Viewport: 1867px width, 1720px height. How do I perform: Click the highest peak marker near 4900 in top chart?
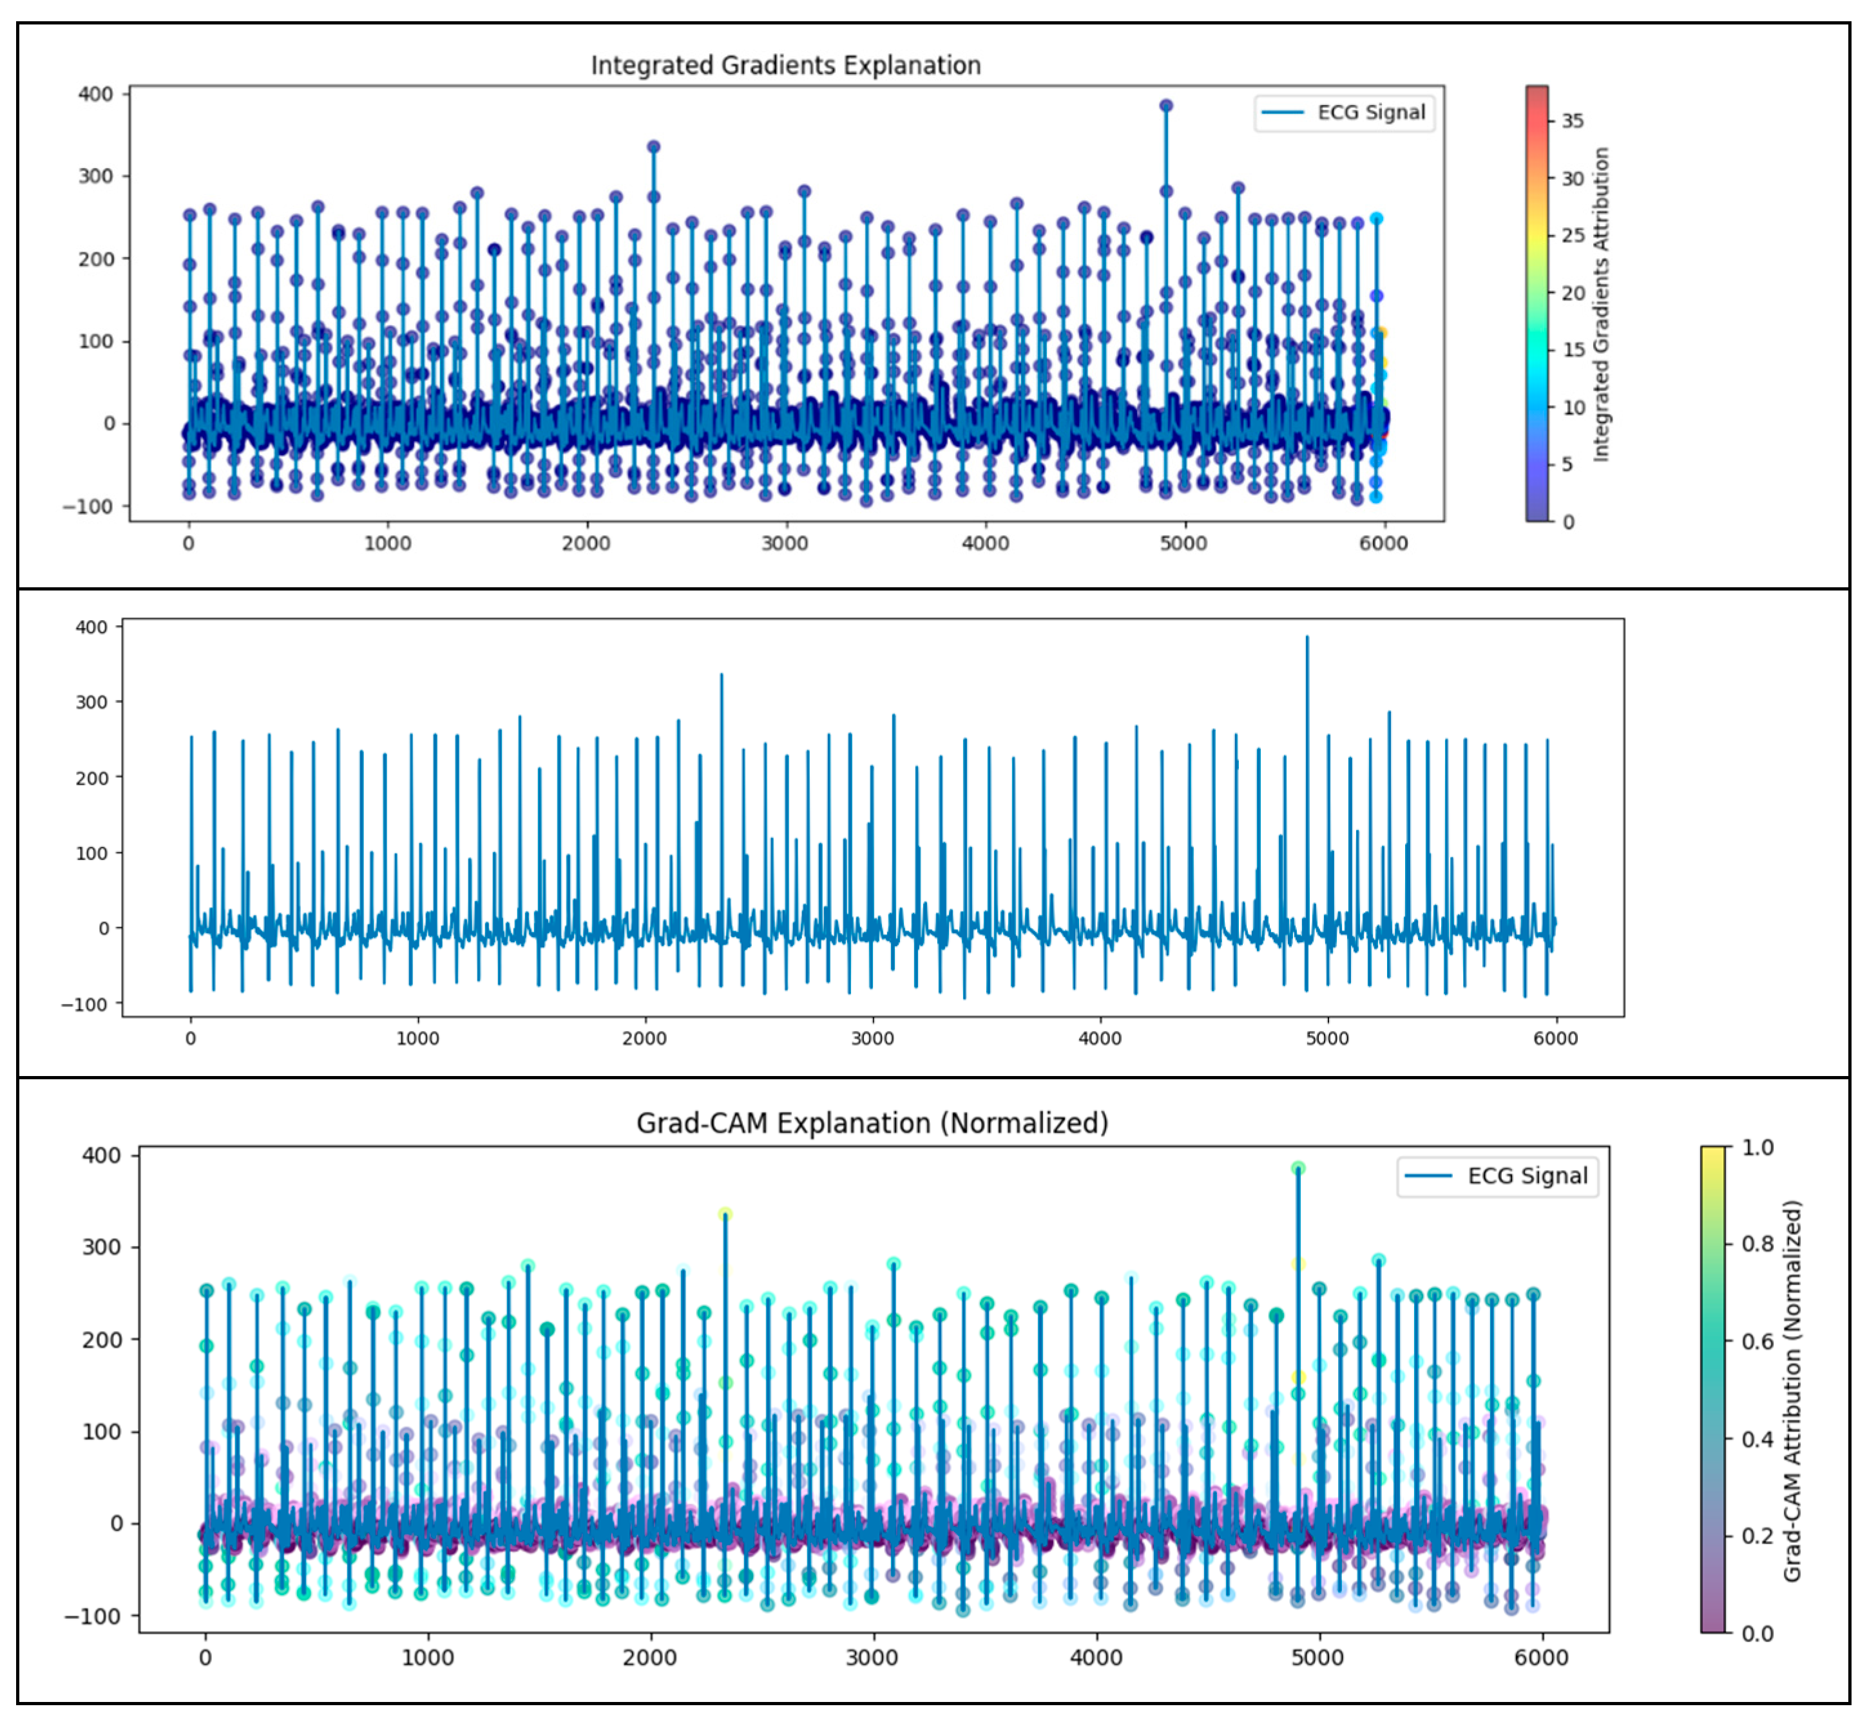pyautogui.click(x=1165, y=105)
